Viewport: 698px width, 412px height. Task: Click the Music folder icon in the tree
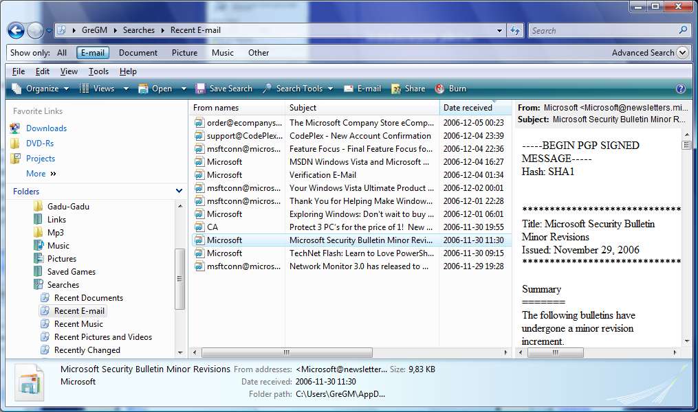[x=39, y=245]
